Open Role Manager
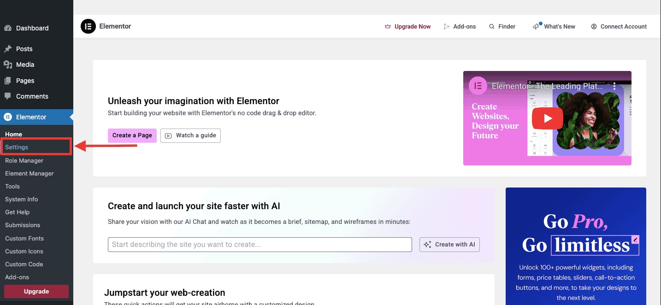661x305 pixels. [24, 160]
